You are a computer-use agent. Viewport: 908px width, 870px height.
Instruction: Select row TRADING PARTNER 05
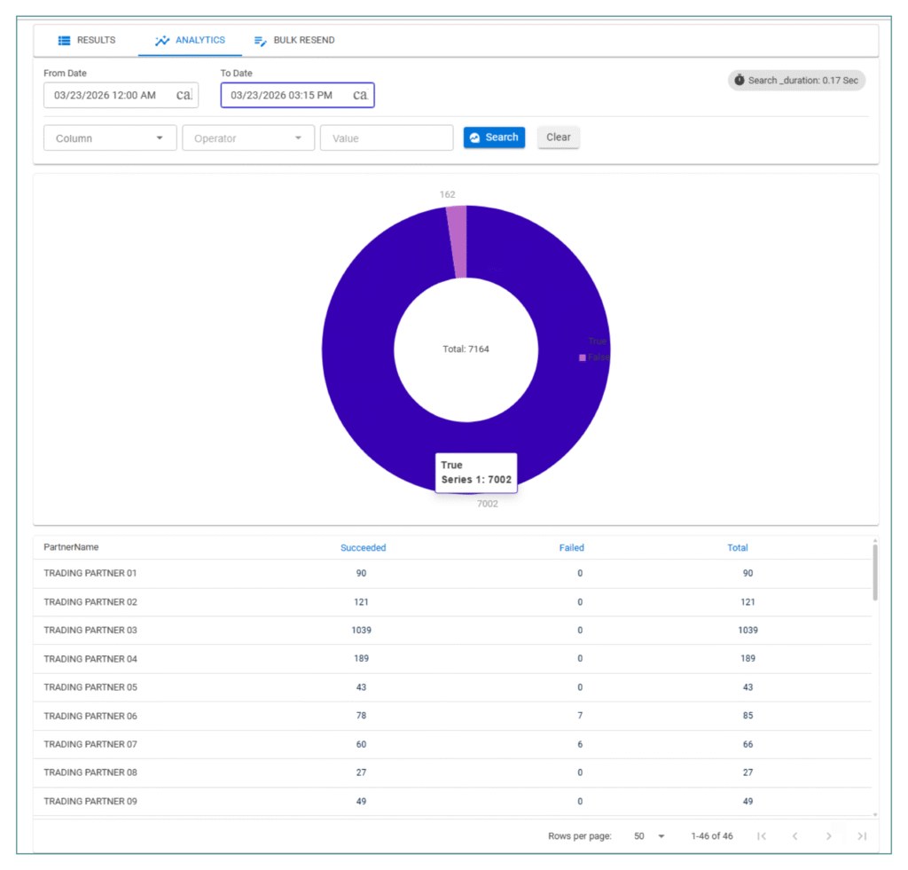[453, 687]
